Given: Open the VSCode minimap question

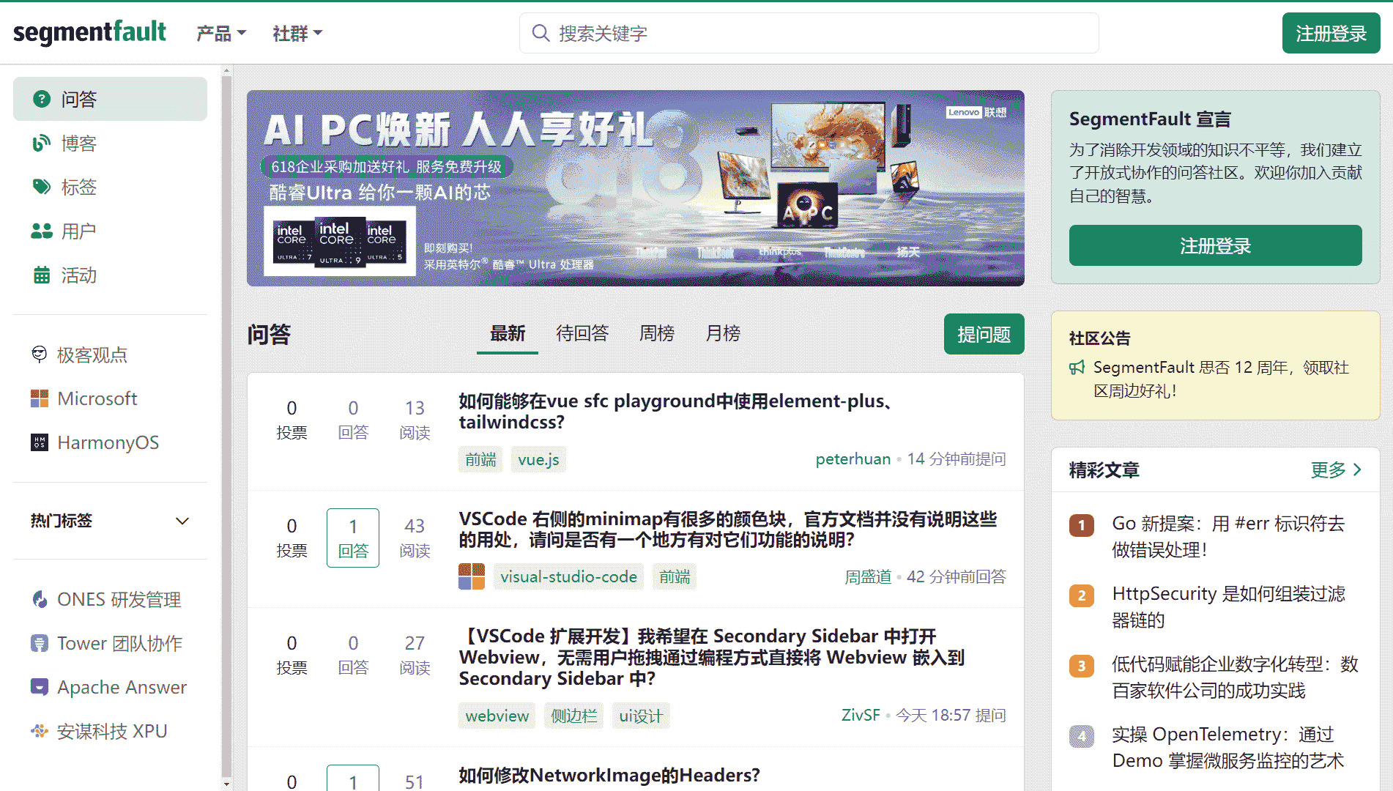Looking at the screenshot, I should tap(728, 529).
